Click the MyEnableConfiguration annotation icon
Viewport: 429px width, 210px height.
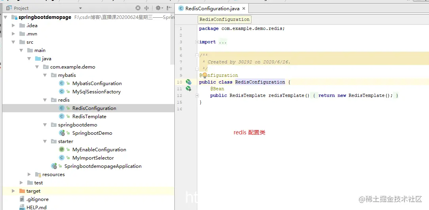click(x=62, y=149)
